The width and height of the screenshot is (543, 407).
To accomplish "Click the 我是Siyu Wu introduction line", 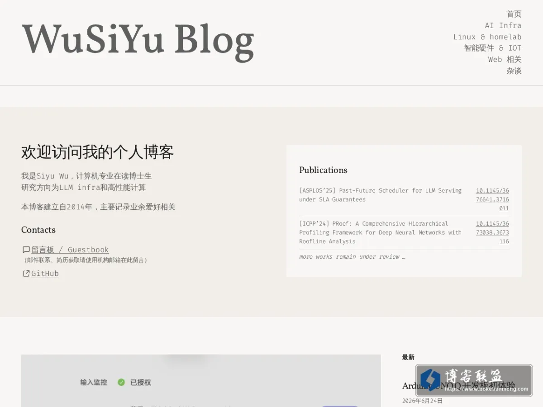I will pos(86,176).
